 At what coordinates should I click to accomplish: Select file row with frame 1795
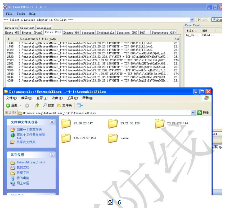coord(93,46)
